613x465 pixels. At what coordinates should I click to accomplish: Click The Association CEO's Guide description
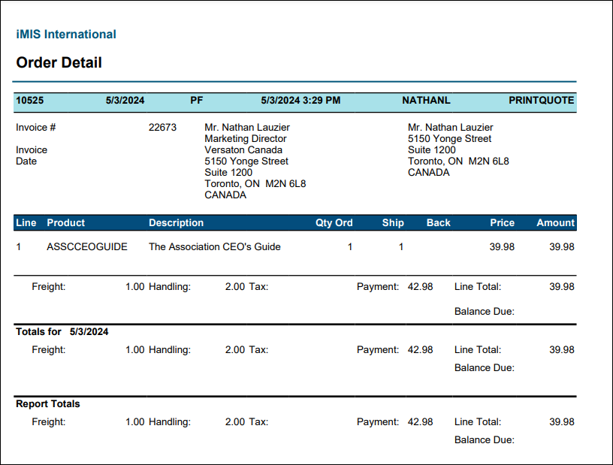(215, 247)
